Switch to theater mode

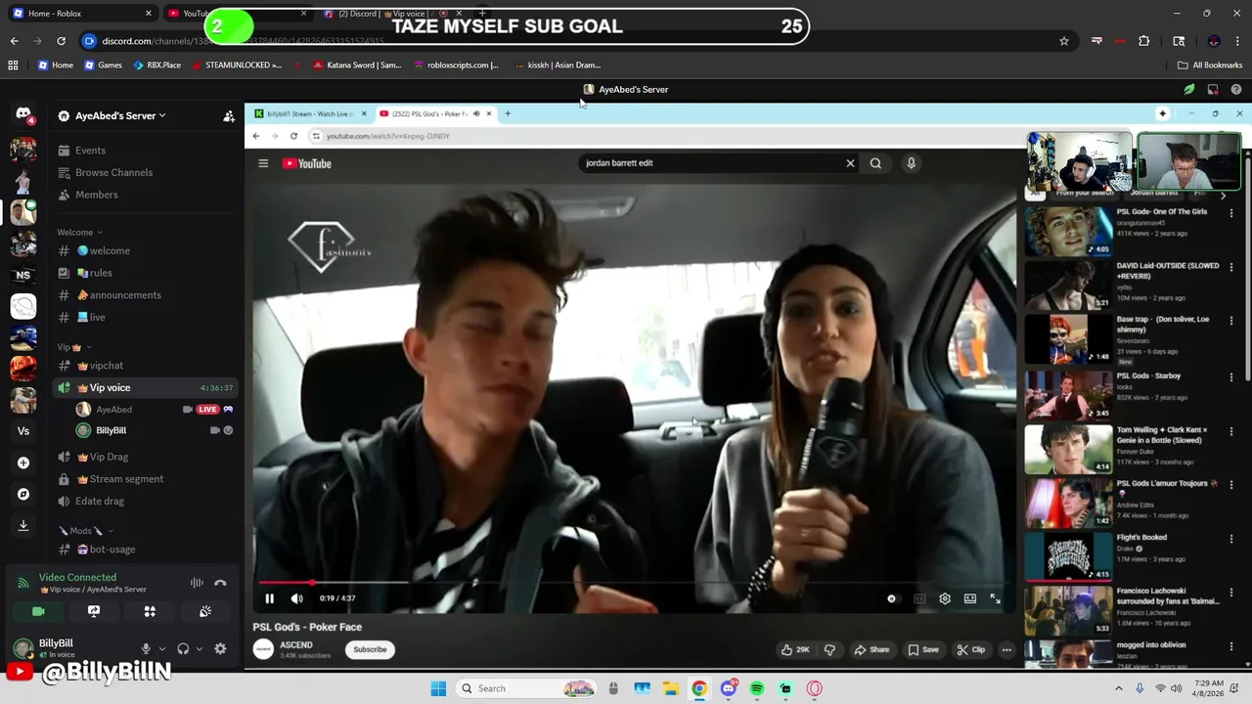point(970,598)
